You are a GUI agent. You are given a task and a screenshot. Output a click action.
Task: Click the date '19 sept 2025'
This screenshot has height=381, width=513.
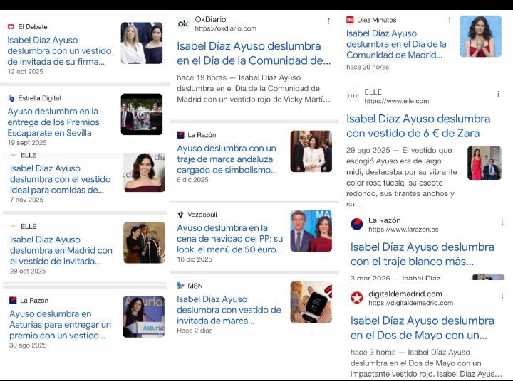(x=27, y=143)
